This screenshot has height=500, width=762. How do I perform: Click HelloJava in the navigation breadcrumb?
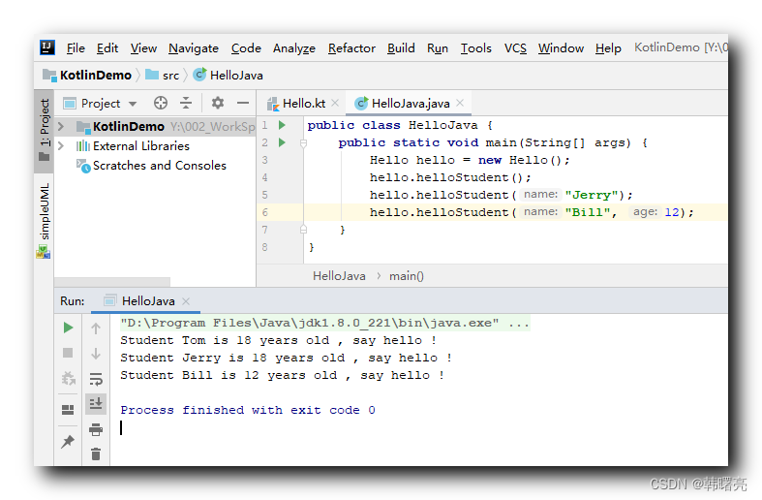(x=229, y=76)
